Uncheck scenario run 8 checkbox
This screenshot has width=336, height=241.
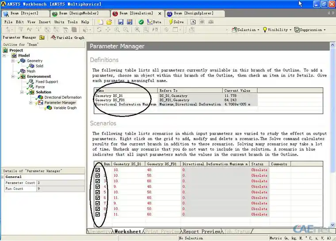(x=98, y=209)
